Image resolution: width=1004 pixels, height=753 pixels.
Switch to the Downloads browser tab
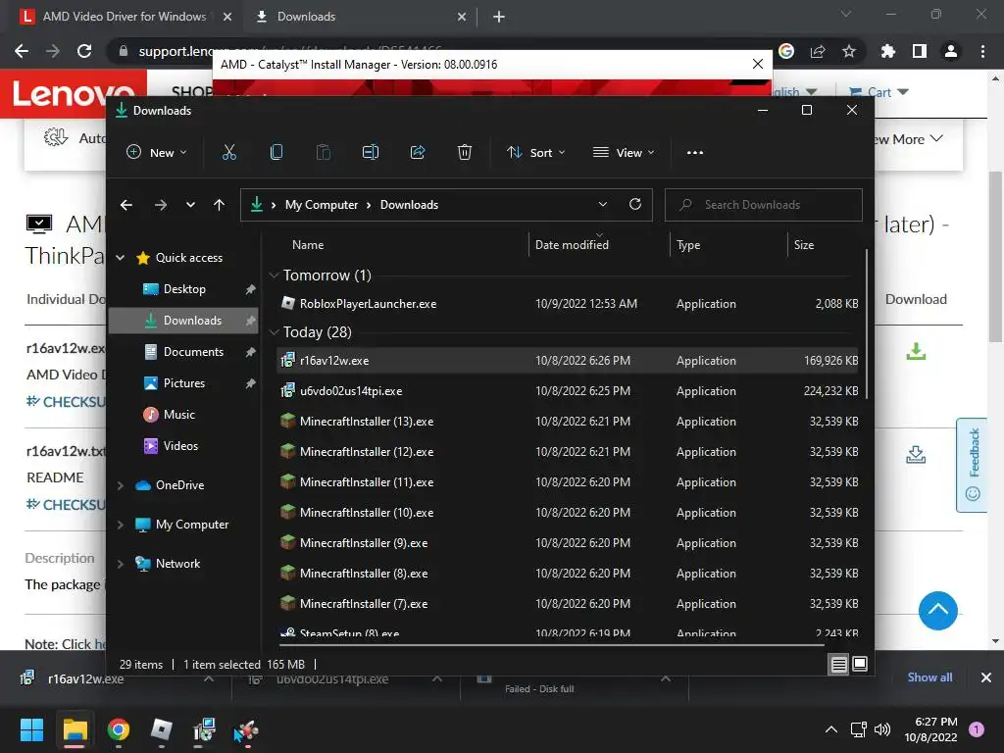point(306,17)
